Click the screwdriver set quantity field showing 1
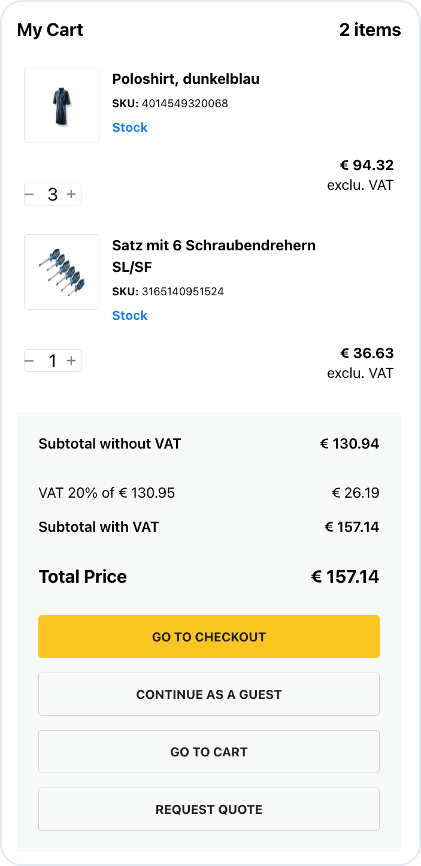421x866 pixels. (x=52, y=361)
